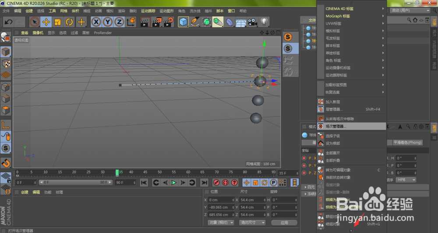Jump to end of timeline
This screenshot has height=233, width=438.
click(x=204, y=183)
